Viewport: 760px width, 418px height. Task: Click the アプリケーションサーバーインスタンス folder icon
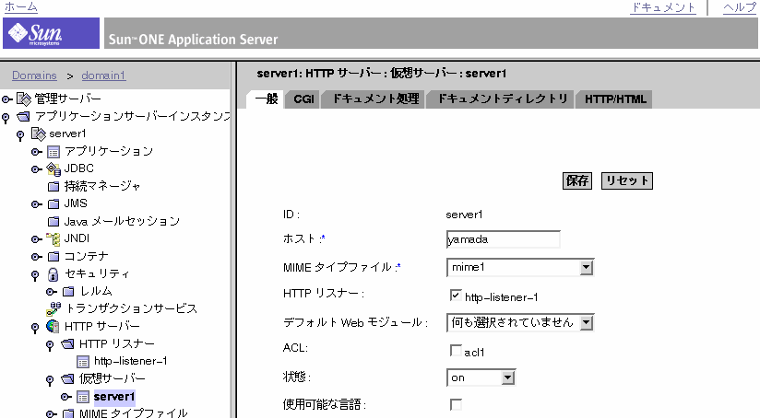click(24, 117)
